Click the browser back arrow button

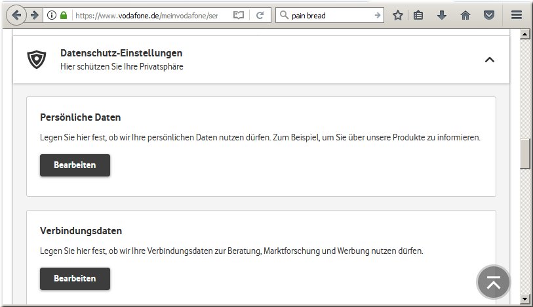[x=16, y=15]
